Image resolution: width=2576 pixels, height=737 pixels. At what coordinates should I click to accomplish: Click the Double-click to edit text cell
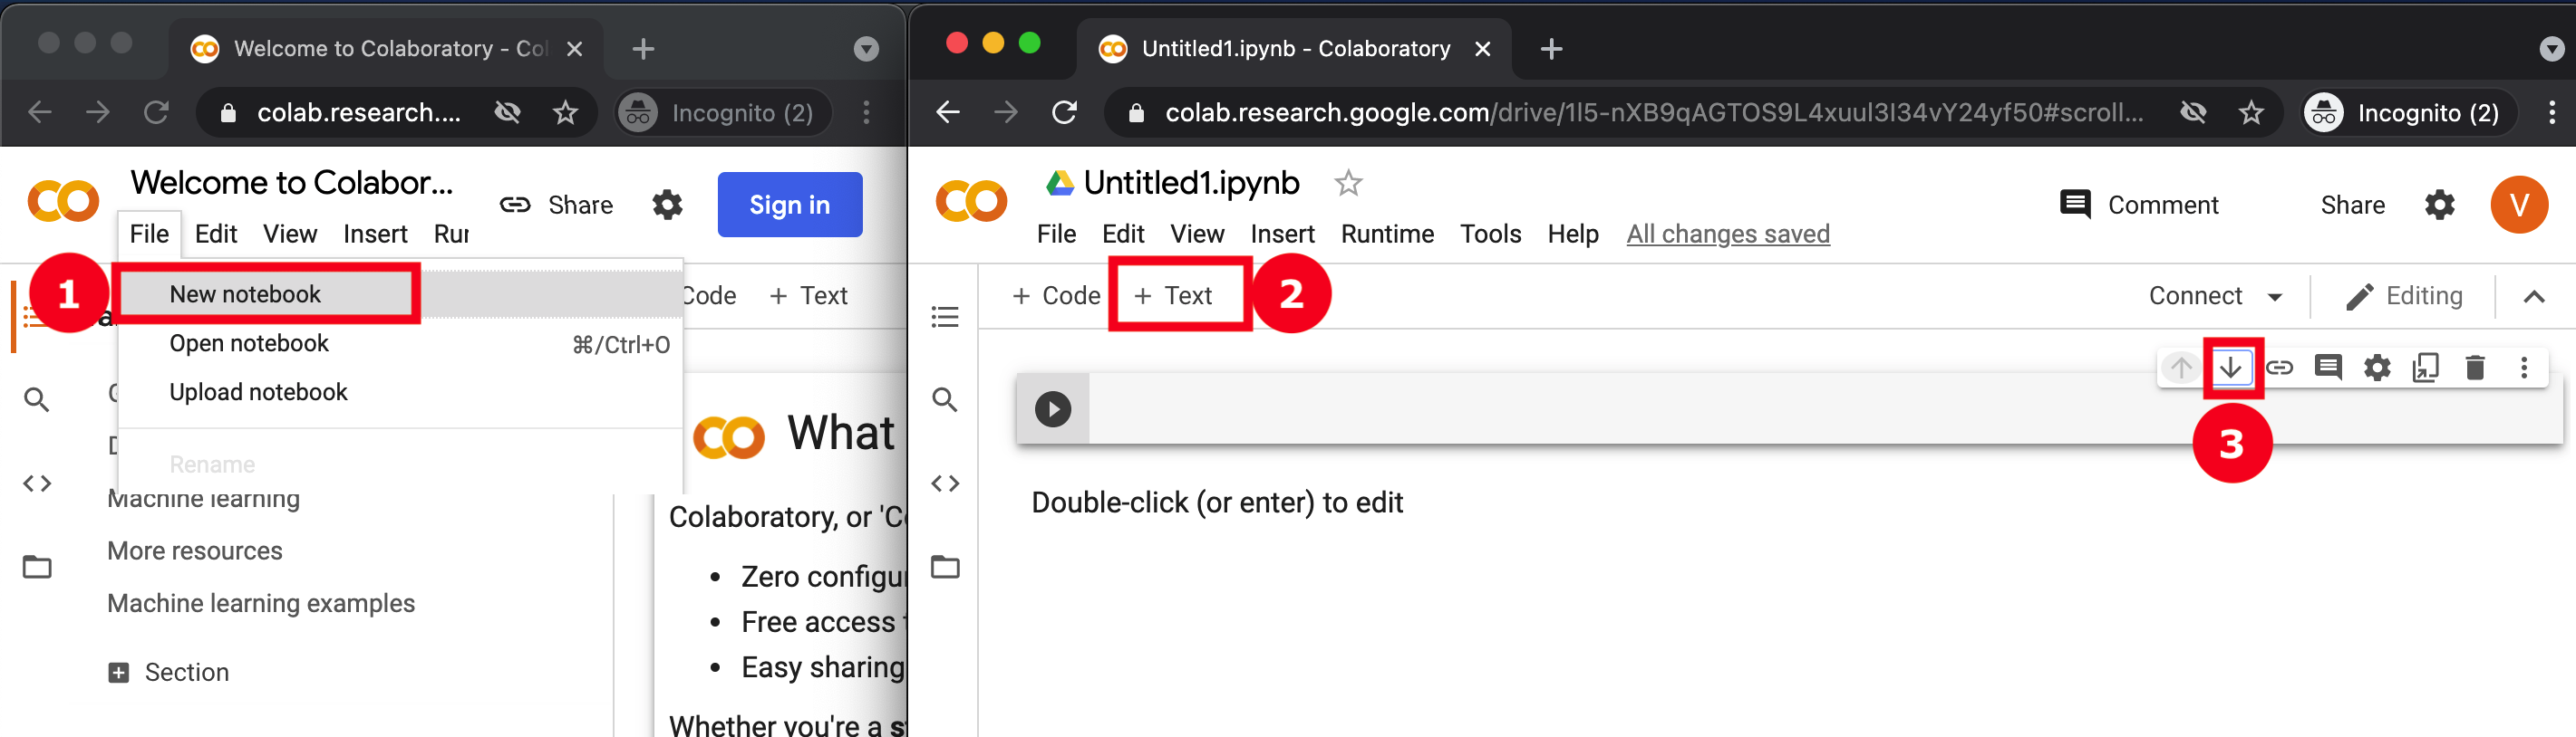[x=1217, y=502]
